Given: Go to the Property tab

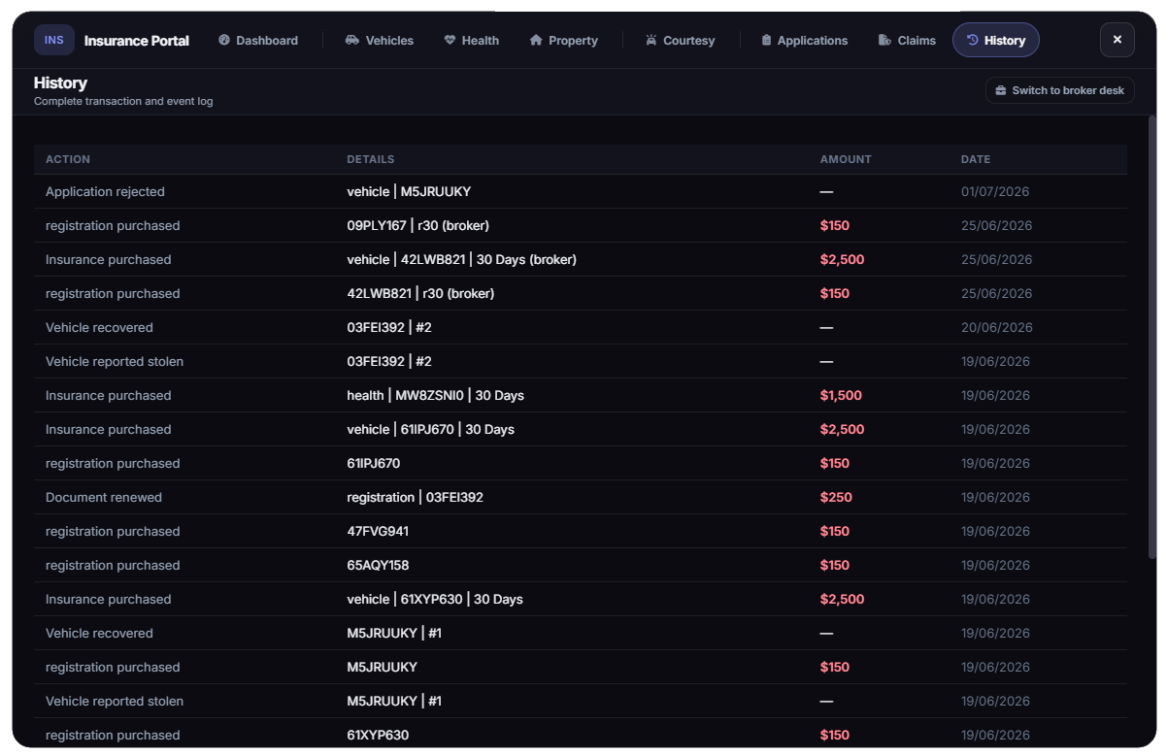Looking at the screenshot, I should (563, 40).
